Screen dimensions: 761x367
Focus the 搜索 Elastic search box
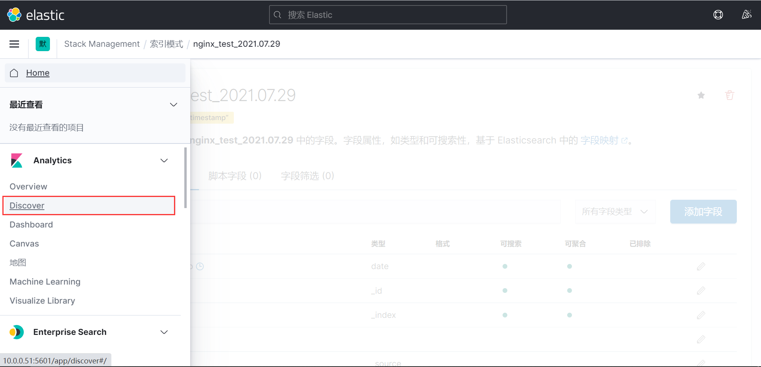(x=388, y=15)
